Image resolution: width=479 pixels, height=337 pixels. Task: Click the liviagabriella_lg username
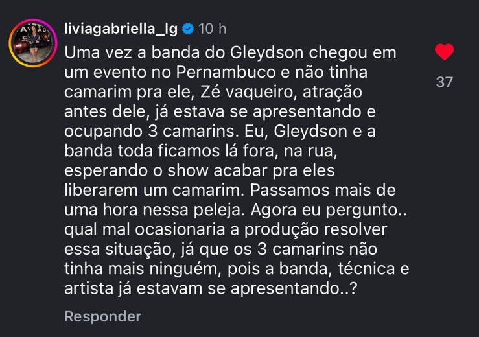(121, 29)
